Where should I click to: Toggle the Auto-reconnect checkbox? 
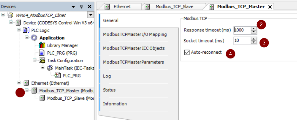coord(187,52)
